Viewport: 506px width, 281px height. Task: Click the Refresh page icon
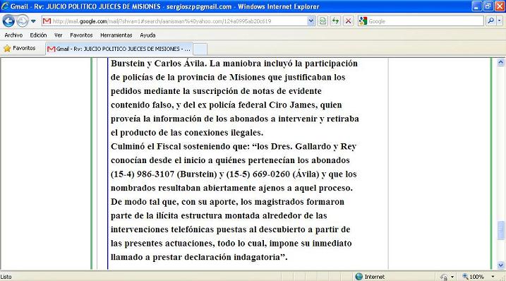pos(335,21)
